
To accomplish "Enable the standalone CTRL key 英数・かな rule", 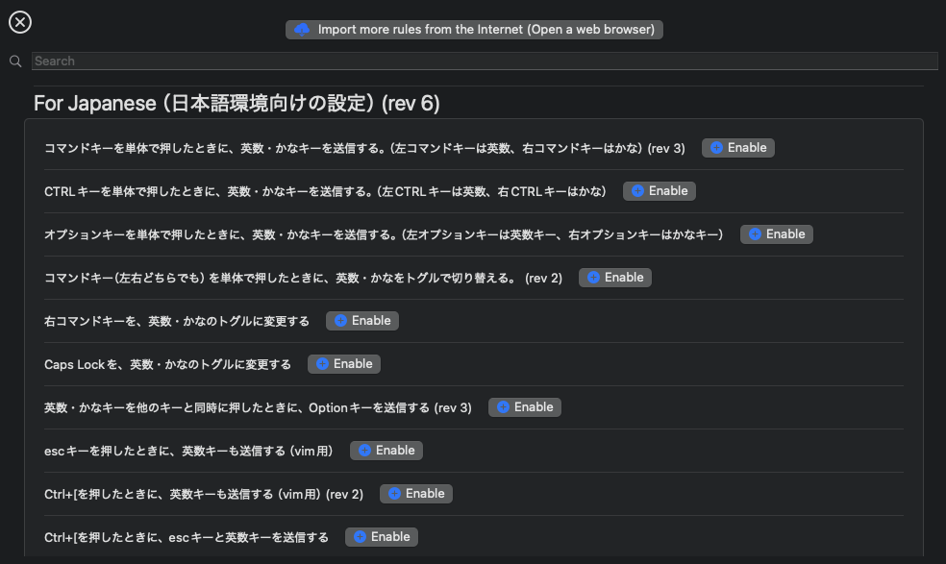I will pyautogui.click(x=659, y=190).
